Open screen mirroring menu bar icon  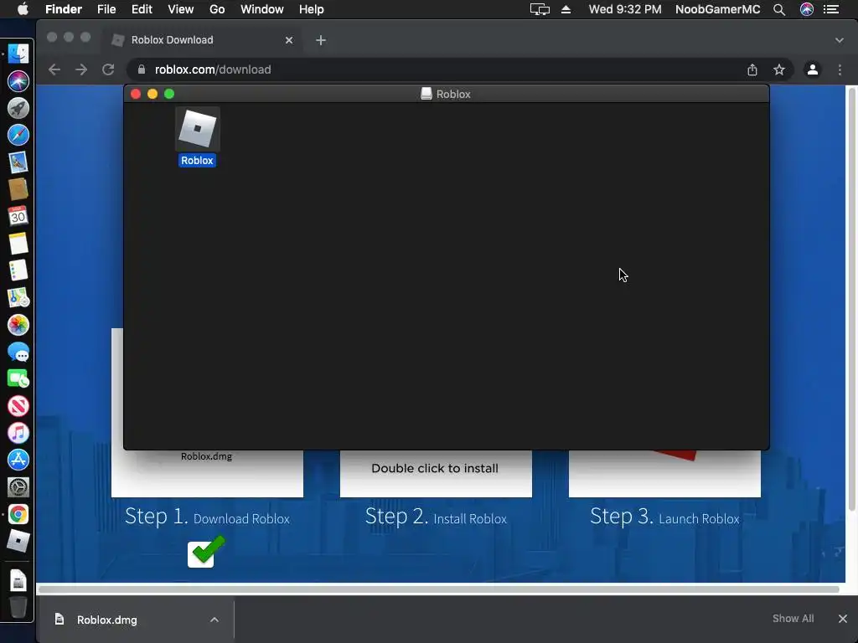(540, 9)
